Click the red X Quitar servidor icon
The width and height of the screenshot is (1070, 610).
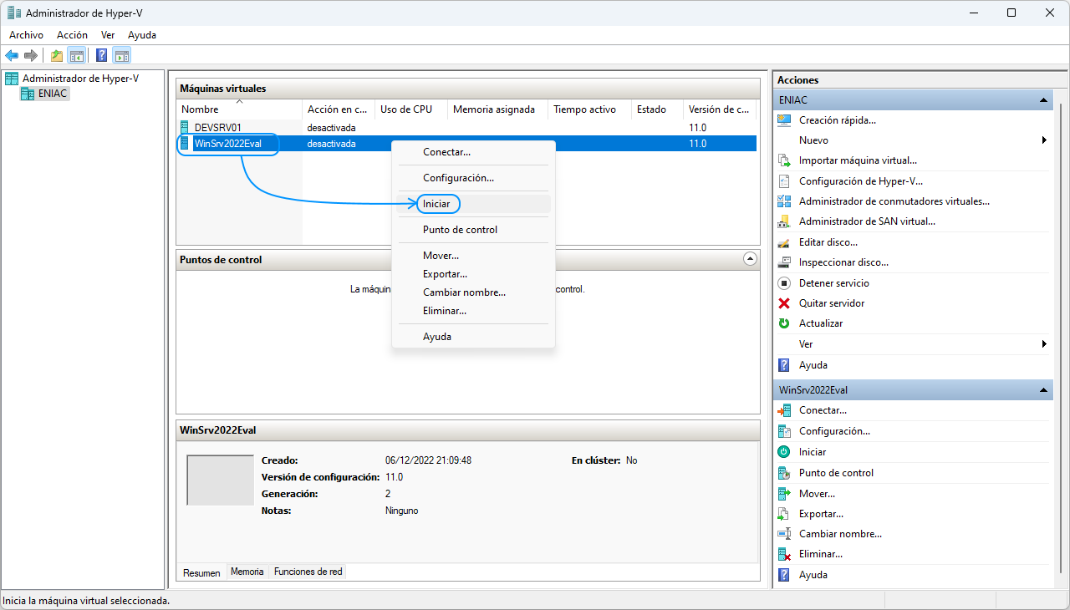[784, 303]
